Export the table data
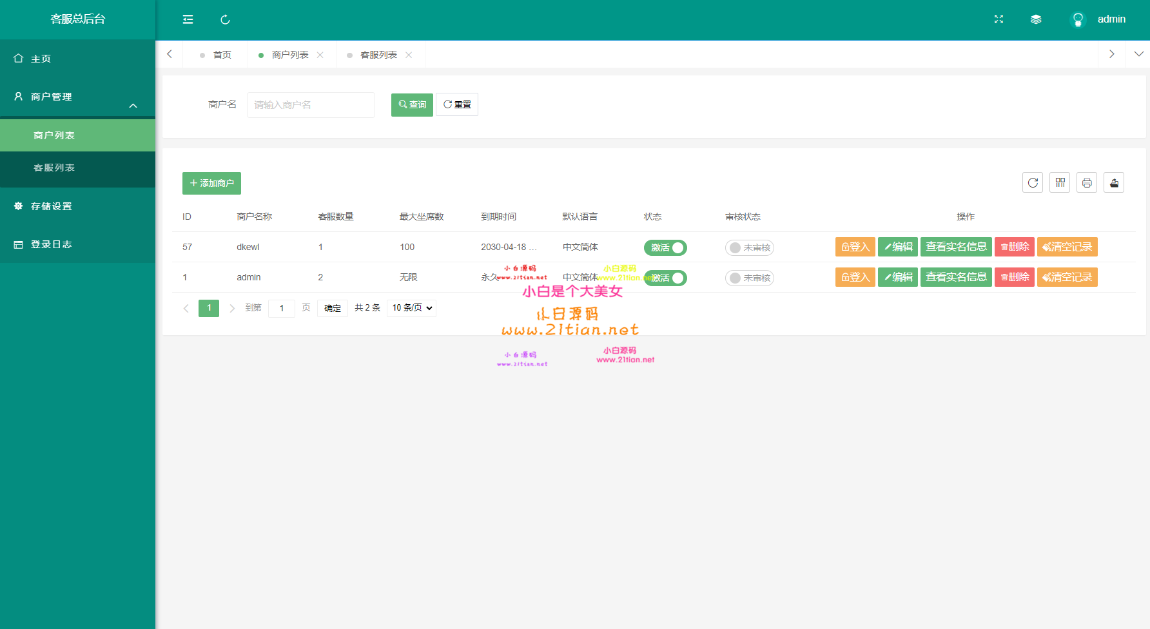 [x=1114, y=182]
